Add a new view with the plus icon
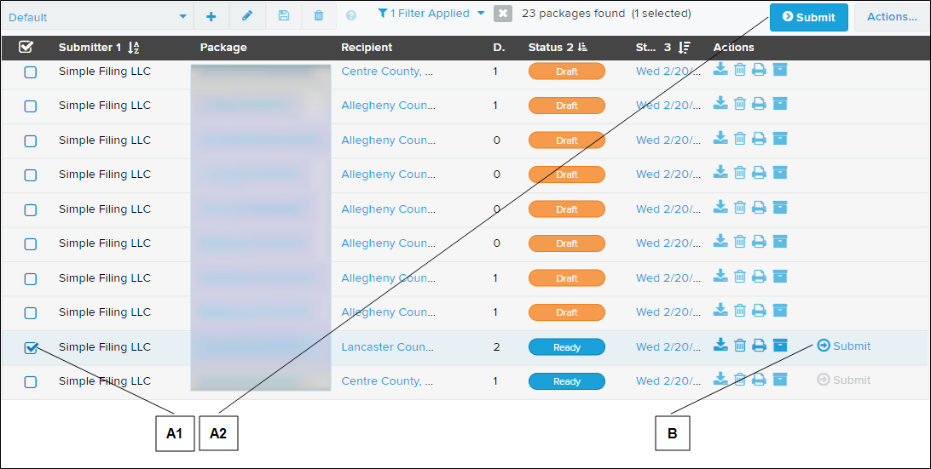Screen dimensions: 931x469 point(211,17)
